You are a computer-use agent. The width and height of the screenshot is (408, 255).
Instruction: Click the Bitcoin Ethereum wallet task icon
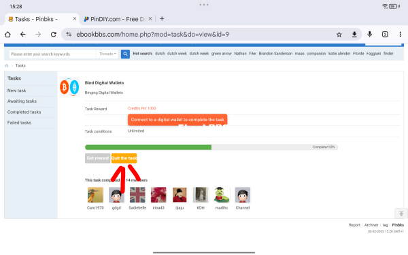(x=69, y=87)
